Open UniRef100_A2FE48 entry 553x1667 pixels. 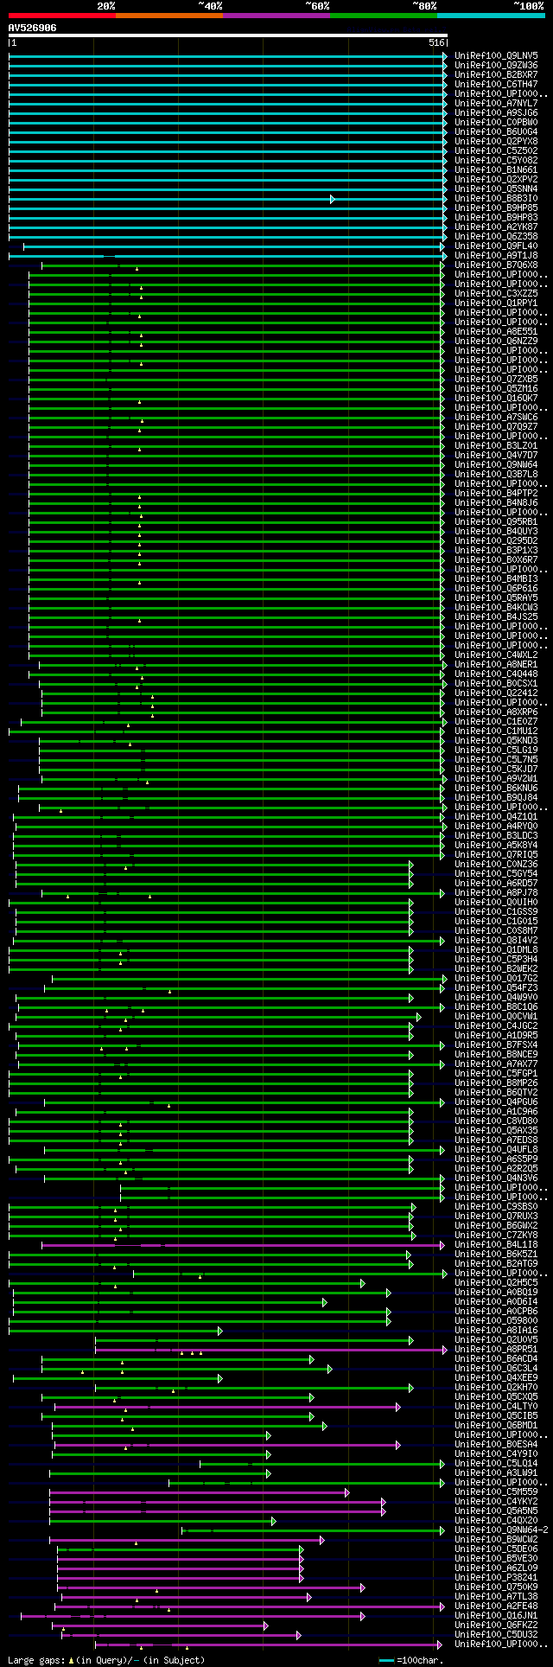(495, 1606)
